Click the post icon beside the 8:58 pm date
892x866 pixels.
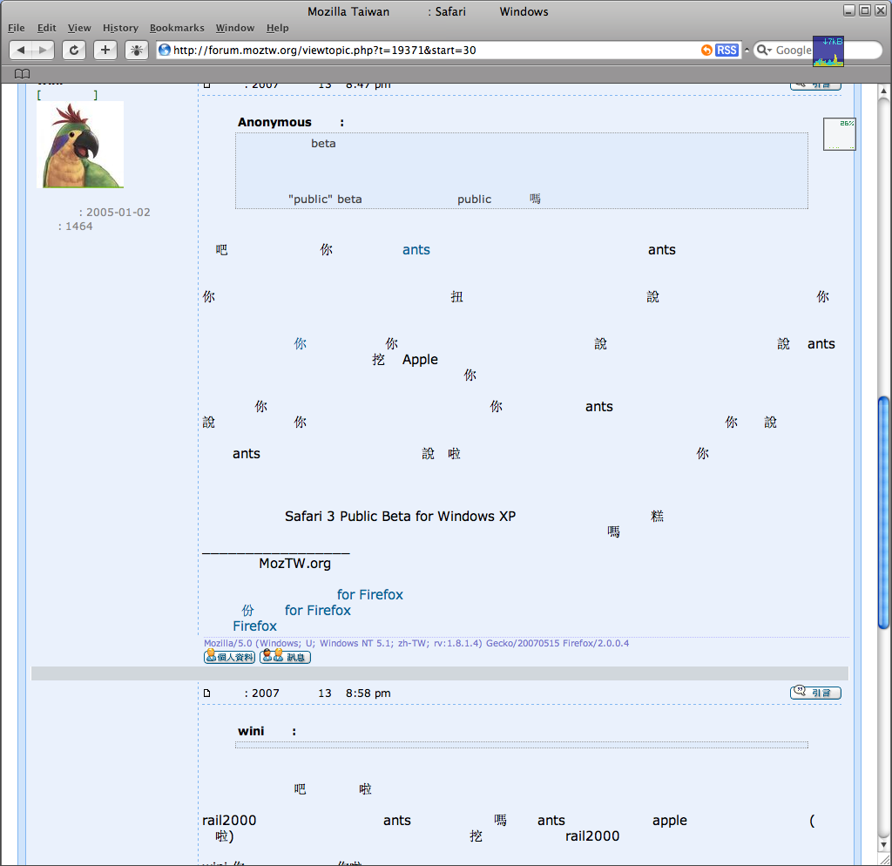tap(207, 693)
